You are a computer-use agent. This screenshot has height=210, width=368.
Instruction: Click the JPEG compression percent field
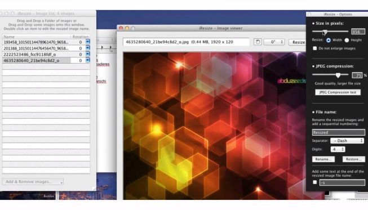pyautogui.click(x=357, y=75)
